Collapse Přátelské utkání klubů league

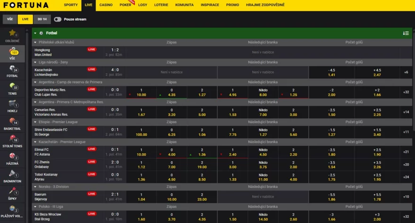pos(35,42)
